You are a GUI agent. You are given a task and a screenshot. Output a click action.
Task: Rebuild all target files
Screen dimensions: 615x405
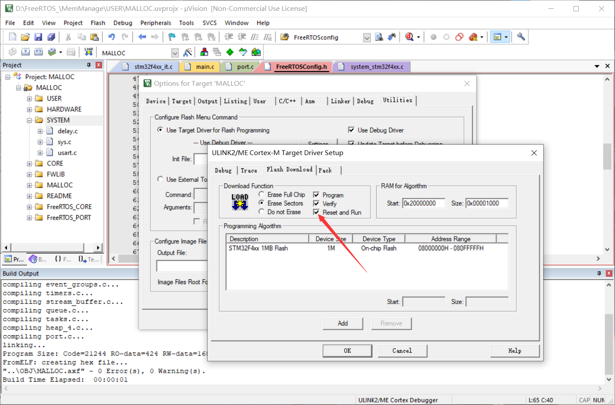tap(38, 52)
